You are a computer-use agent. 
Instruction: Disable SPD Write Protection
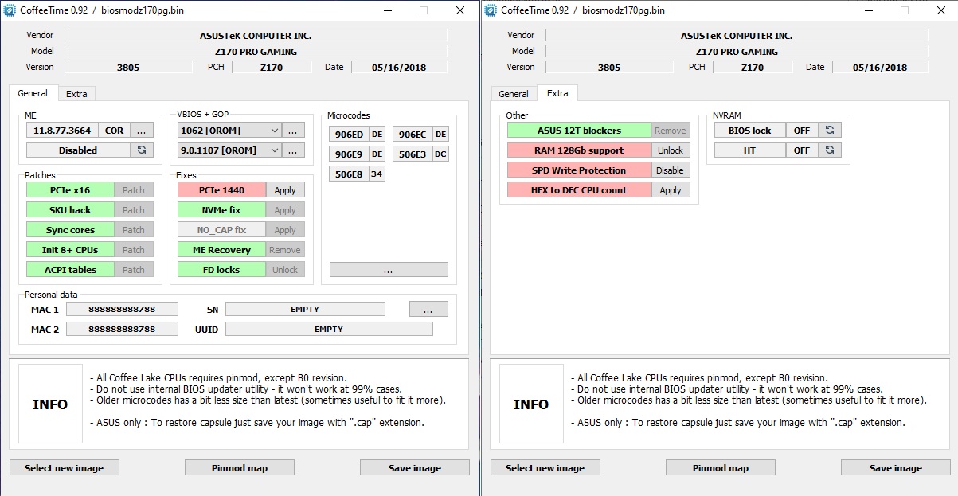pos(671,170)
